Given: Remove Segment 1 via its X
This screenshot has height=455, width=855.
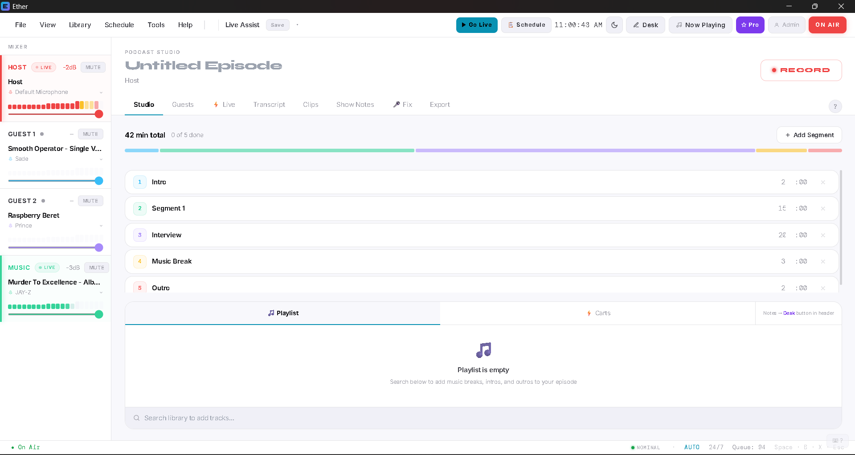Looking at the screenshot, I should click(823, 208).
